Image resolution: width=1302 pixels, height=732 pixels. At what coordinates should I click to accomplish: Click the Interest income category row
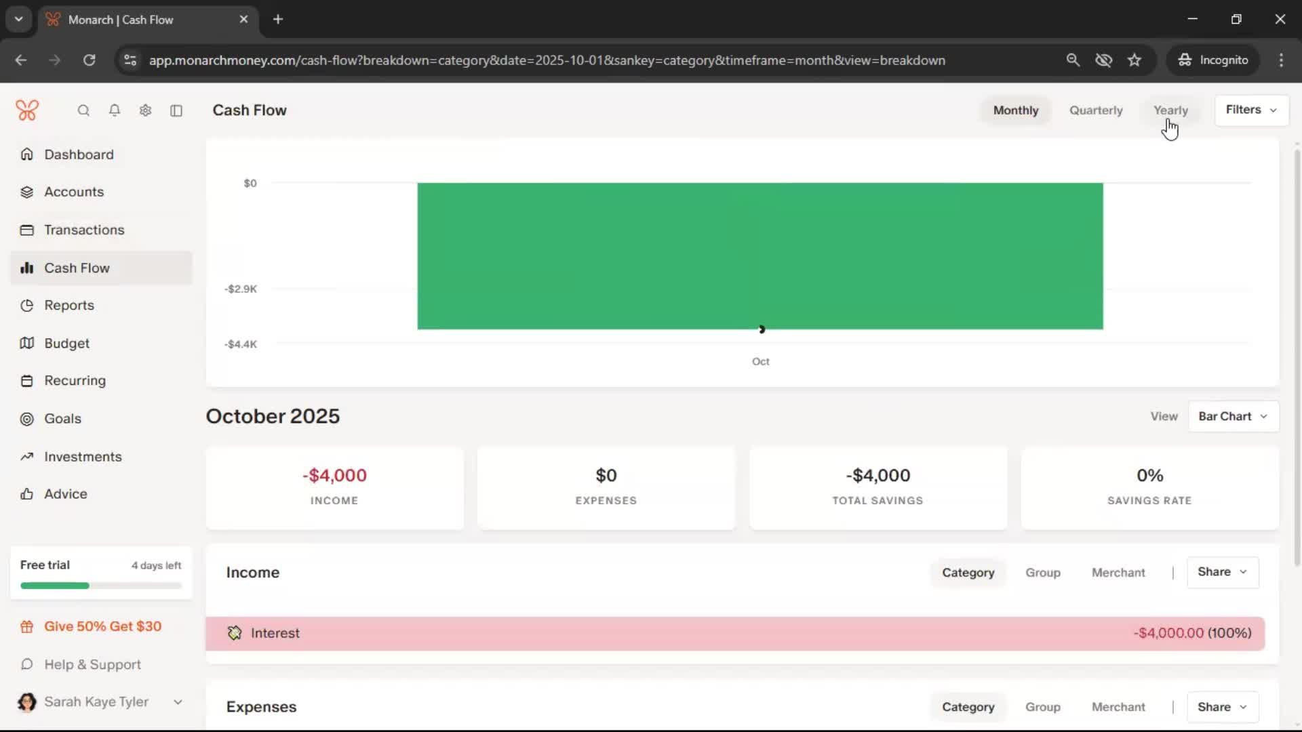click(734, 633)
